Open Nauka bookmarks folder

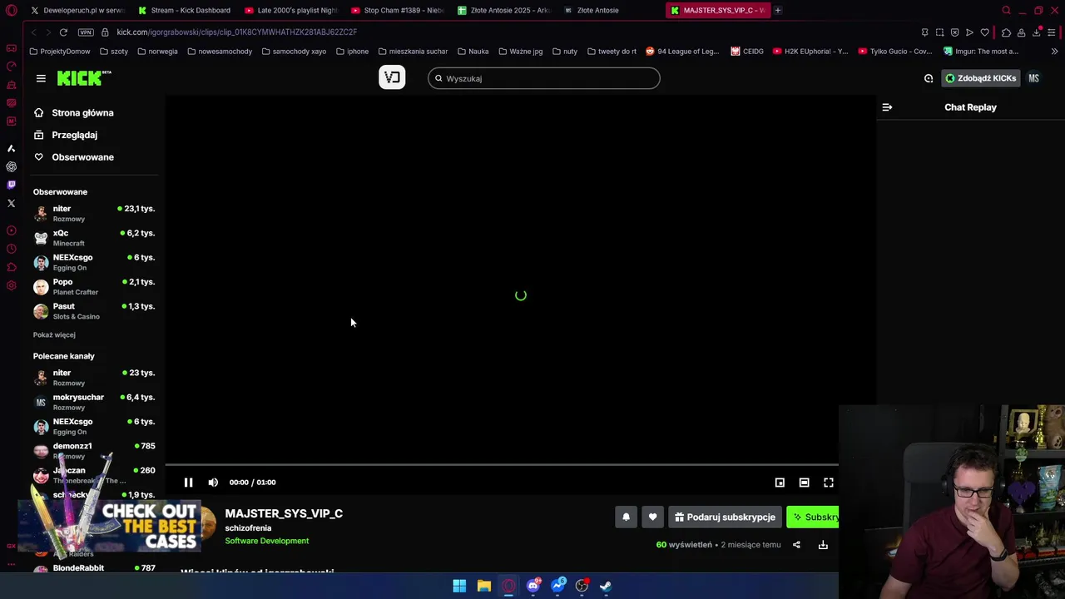click(x=473, y=51)
